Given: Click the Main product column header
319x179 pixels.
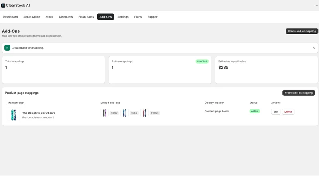Looking at the screenshot, I should (16, 103).
